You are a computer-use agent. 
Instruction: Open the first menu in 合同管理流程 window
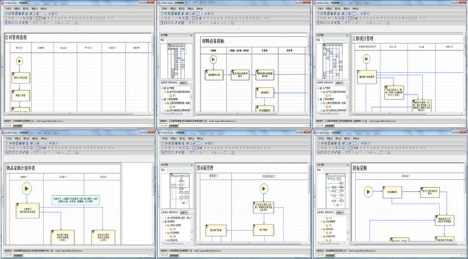(x=9, y=9)
